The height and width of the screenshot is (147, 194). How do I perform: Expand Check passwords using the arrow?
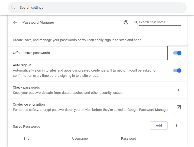(179, 90)
